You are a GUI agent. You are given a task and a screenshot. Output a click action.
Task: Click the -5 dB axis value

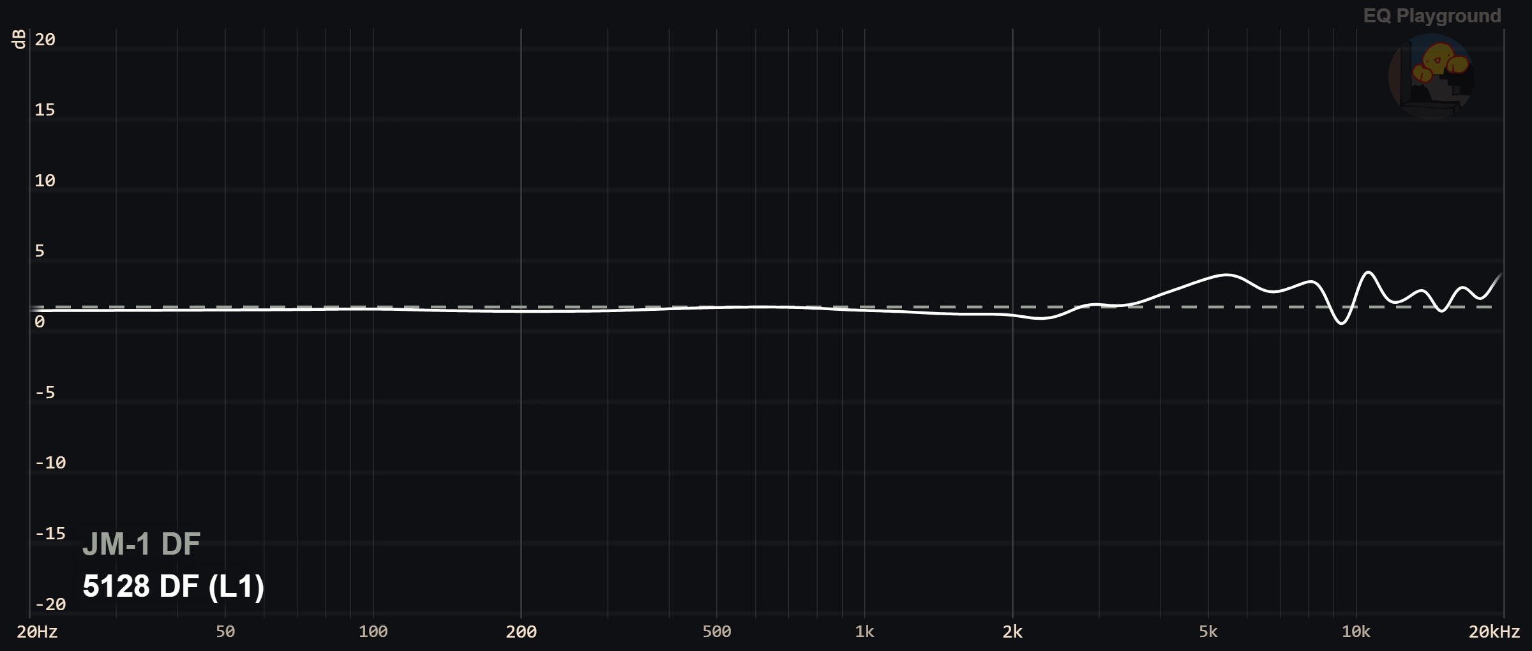(x=45, y=393)
